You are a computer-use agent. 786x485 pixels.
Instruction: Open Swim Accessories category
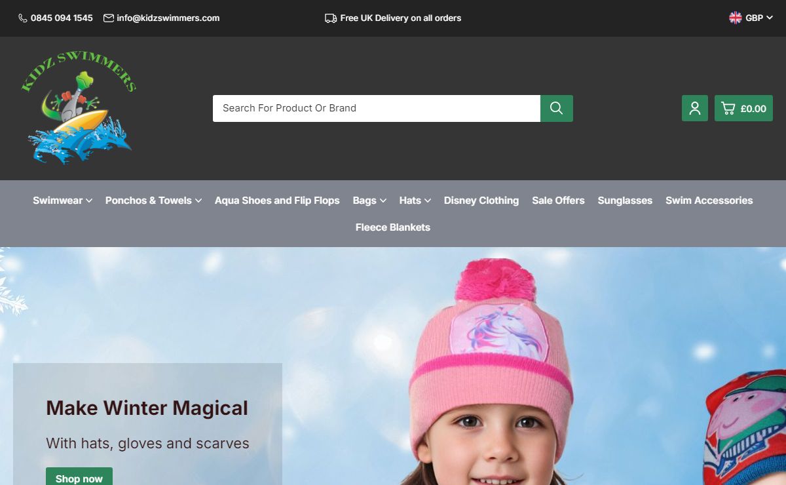[709, 201]
